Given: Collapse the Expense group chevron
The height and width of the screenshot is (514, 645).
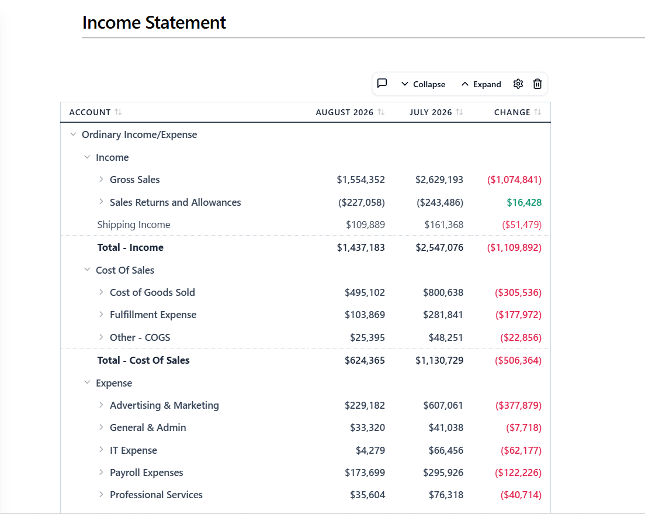Looking at the screenshot, I should point(87,382).
